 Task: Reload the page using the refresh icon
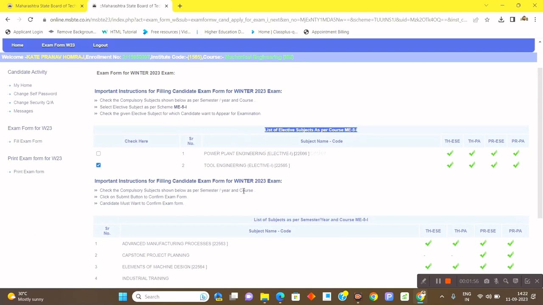(x=31, y=19)
